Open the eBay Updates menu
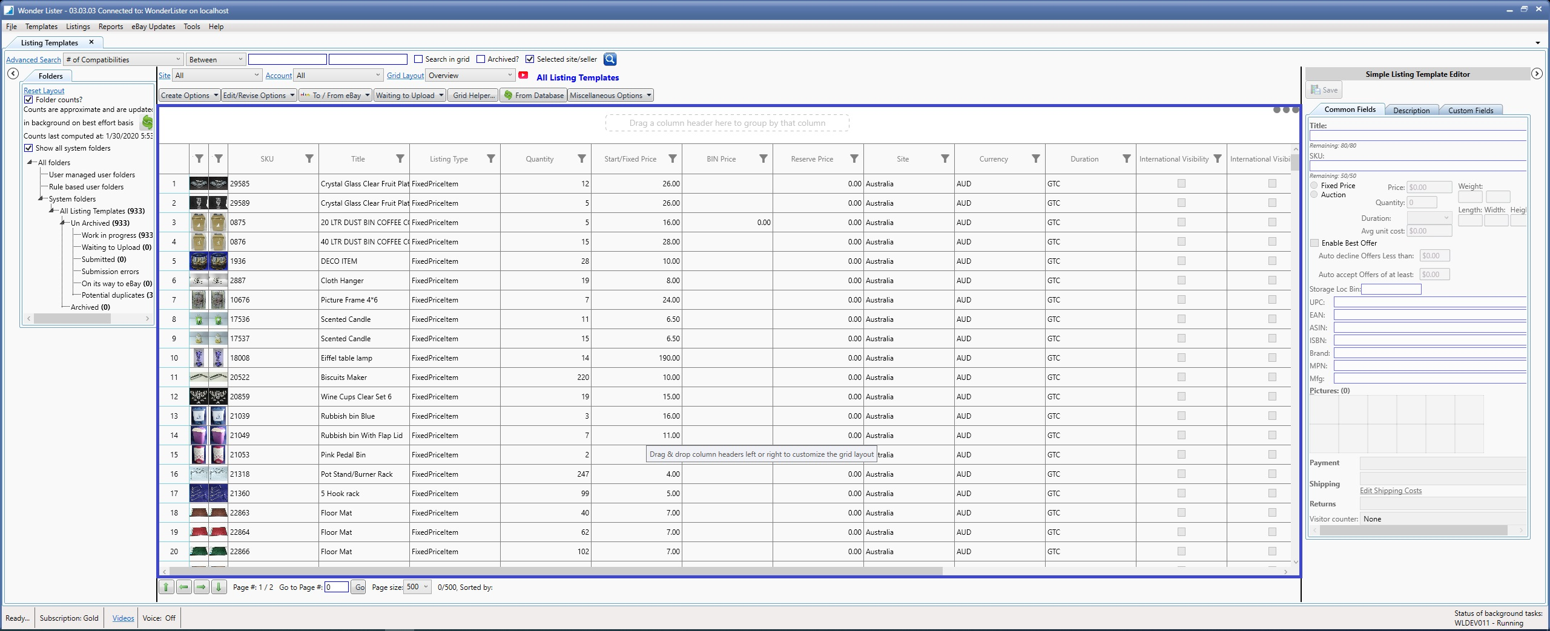Screen dimensions: 1550x631 pyautogui.click(x=153, y=27)
